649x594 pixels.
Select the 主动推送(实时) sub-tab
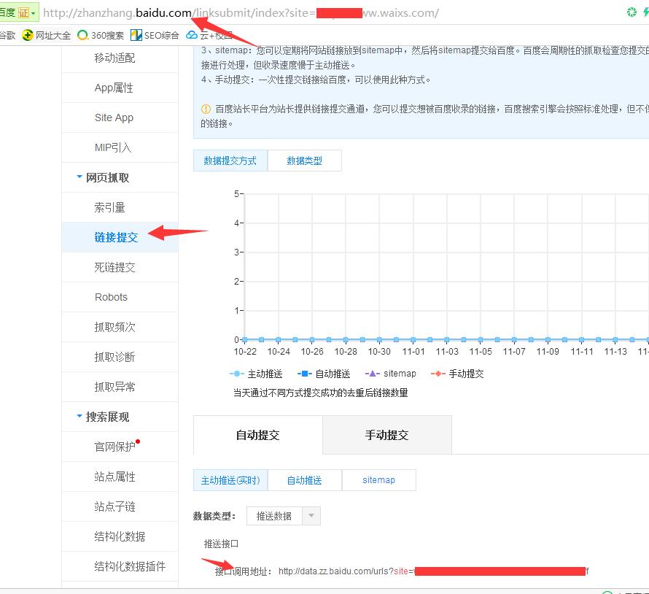tap(230, 480)
